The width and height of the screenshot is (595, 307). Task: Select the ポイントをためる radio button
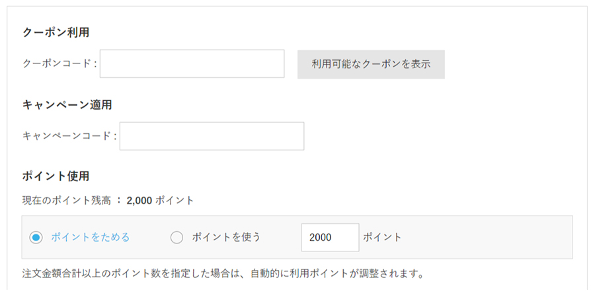point(36,238)
